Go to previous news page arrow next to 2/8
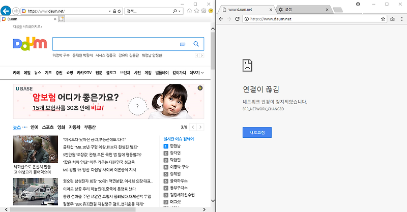This screenshot has height=212, width=407. (x=193, y=127)
